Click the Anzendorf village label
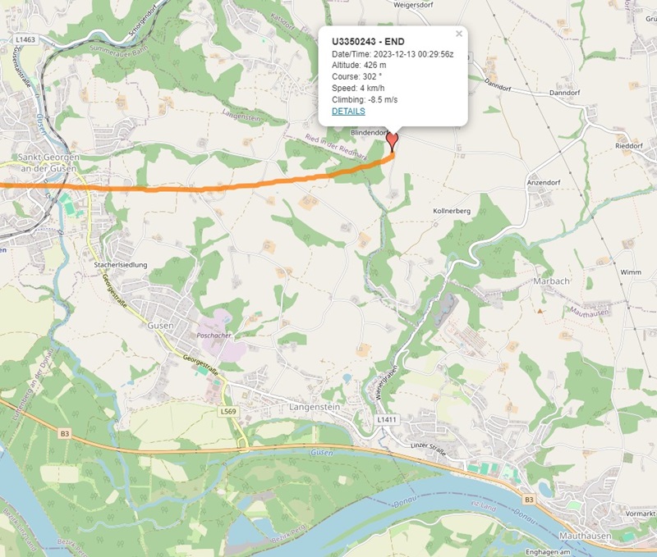The image size is (657, 557). (544, 182)
